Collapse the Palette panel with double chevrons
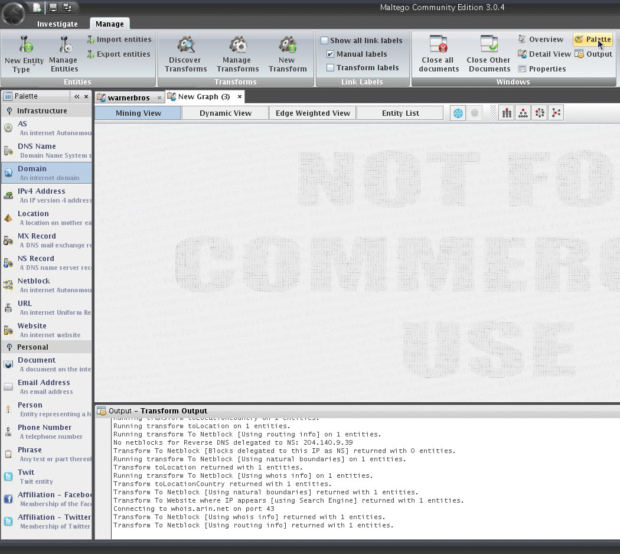 click(x=76, y=96)
